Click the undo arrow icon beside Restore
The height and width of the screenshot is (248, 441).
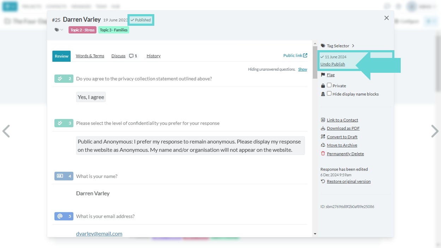[x=323, y=181]
